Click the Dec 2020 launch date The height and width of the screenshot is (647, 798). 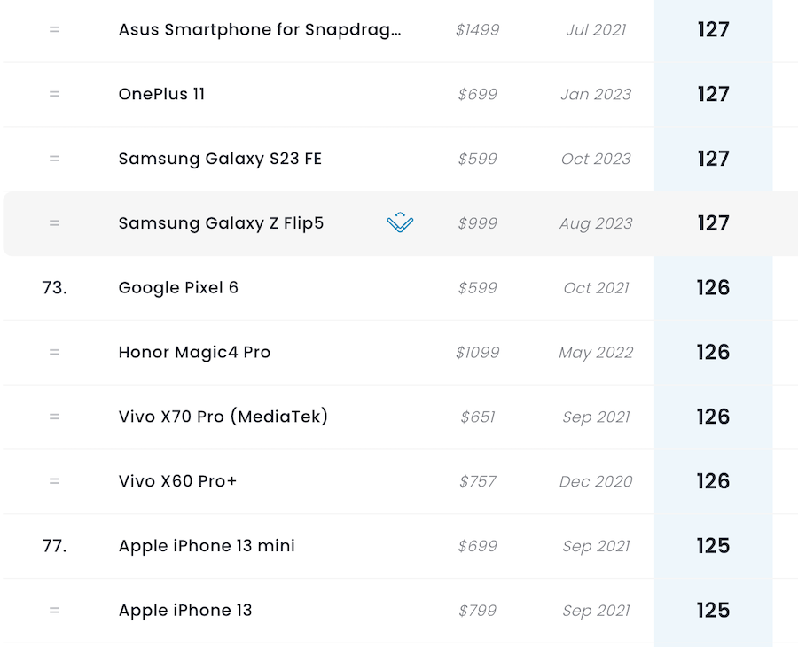point(596,481)
